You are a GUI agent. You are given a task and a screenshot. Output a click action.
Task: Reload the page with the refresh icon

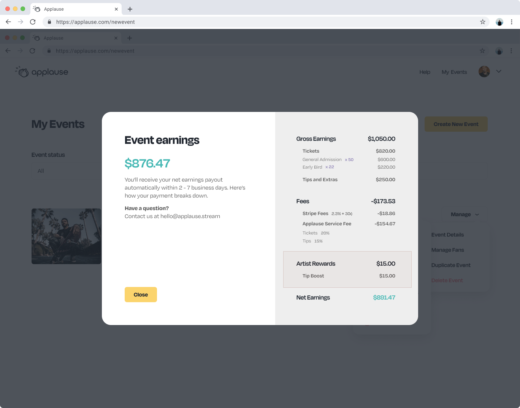point(33,22)
